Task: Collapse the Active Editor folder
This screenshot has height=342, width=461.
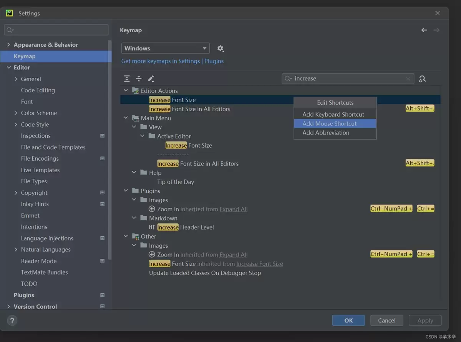Action: click(x=142, y=136)
